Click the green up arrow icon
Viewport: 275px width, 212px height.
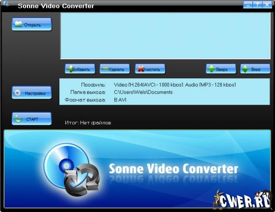click(212, 69)
